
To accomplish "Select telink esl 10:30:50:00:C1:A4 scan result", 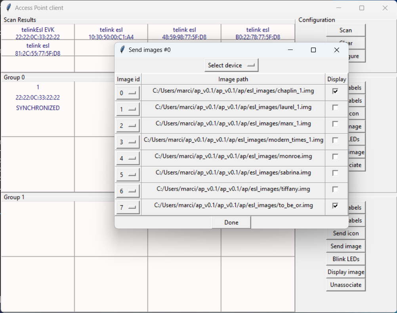I will pos(111,32).
